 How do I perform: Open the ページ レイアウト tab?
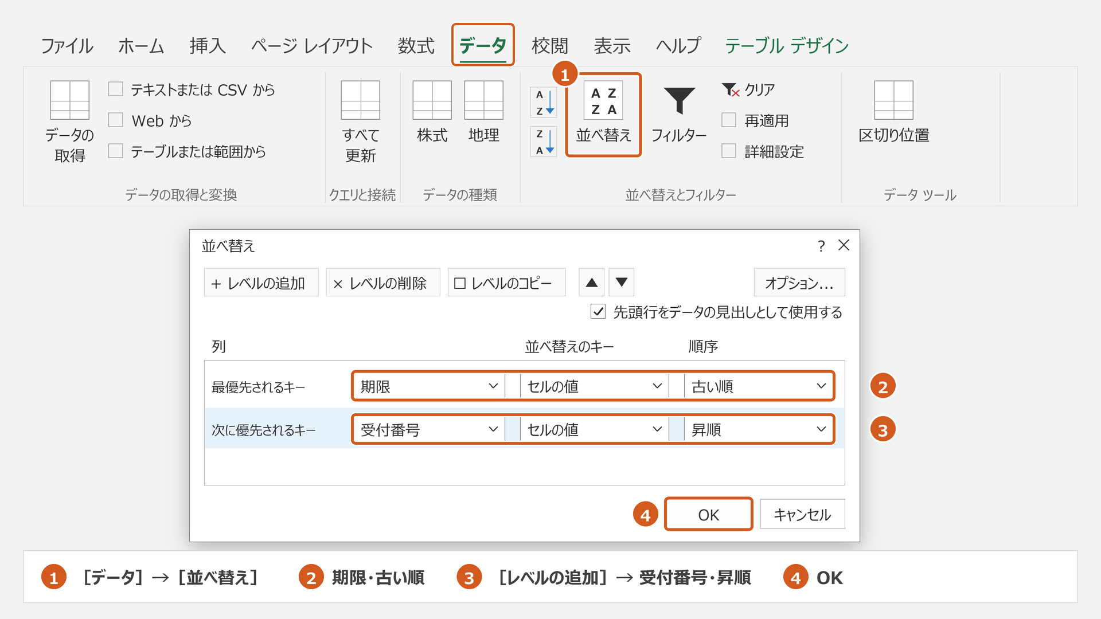[312, 45]
